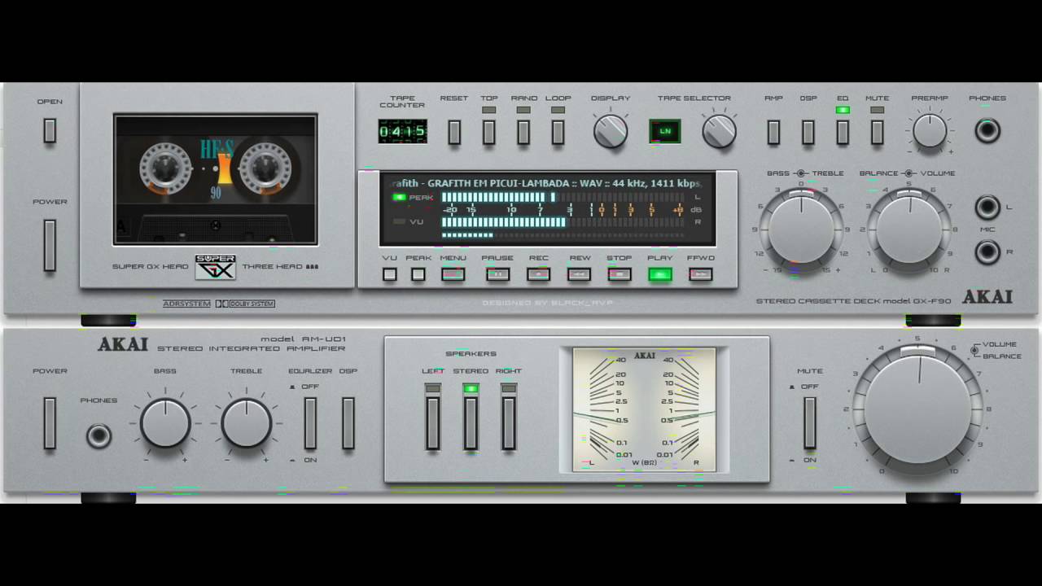Image resolution: width=1042 pixels, height=586 pixels.
Task: Toggle the EQ switch
Action: [843, 132]
